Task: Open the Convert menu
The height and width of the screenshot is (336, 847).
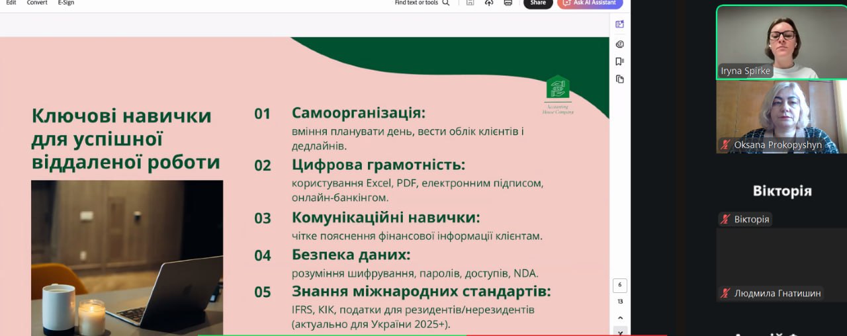Action: [37, 3]
